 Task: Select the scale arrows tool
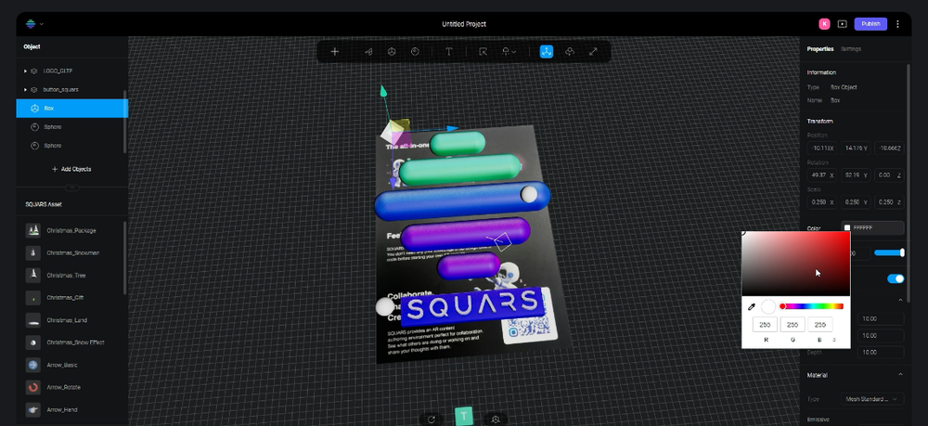point(593,51)
